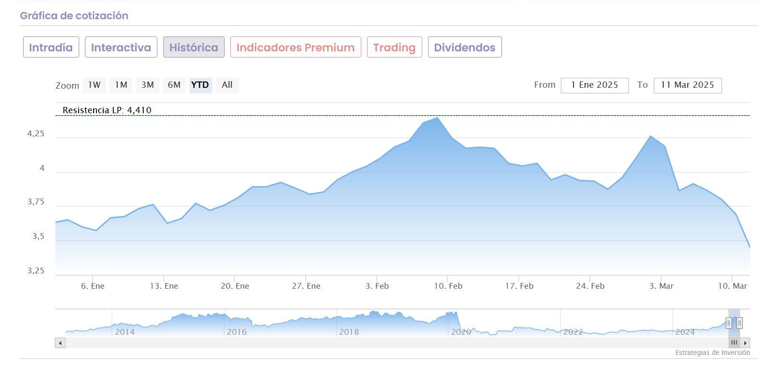Select the Histórica tab
The height and width of the screenshot is (365, 776).
[193, 47]
